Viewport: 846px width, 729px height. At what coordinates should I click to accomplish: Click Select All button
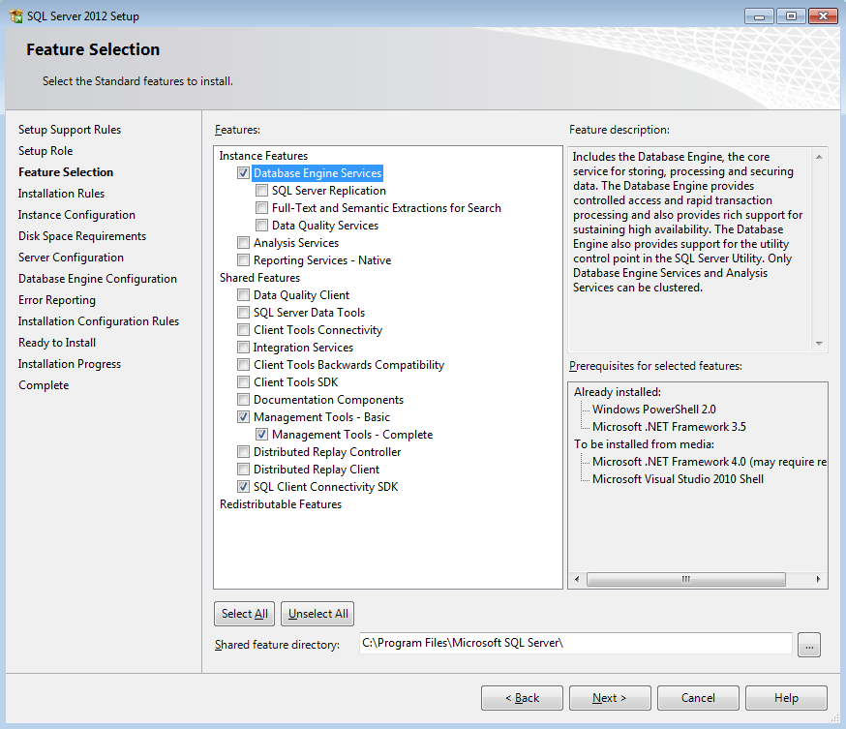click(245, 614)
